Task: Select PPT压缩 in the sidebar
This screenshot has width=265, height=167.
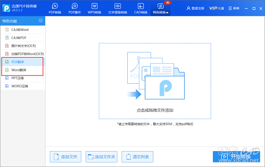Action: pos(23,78)
